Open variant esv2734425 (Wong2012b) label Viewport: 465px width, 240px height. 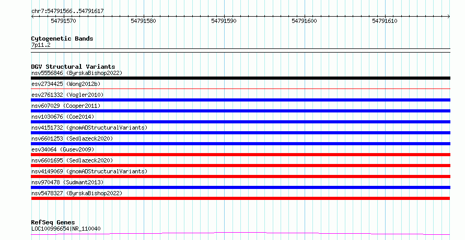(66, 84)
